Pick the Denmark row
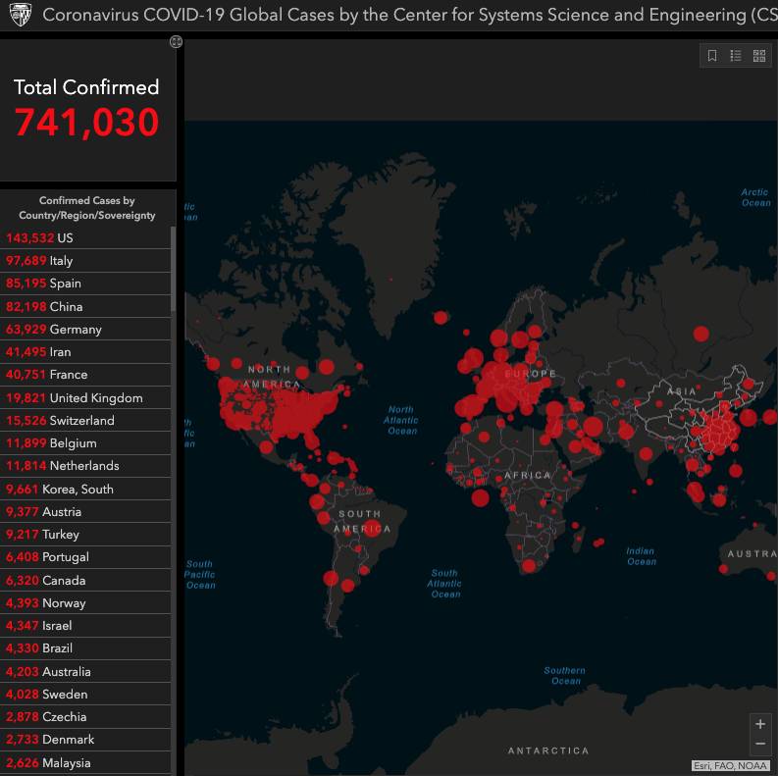The height and width of the screenshot is (776, 778). [85, 740]
